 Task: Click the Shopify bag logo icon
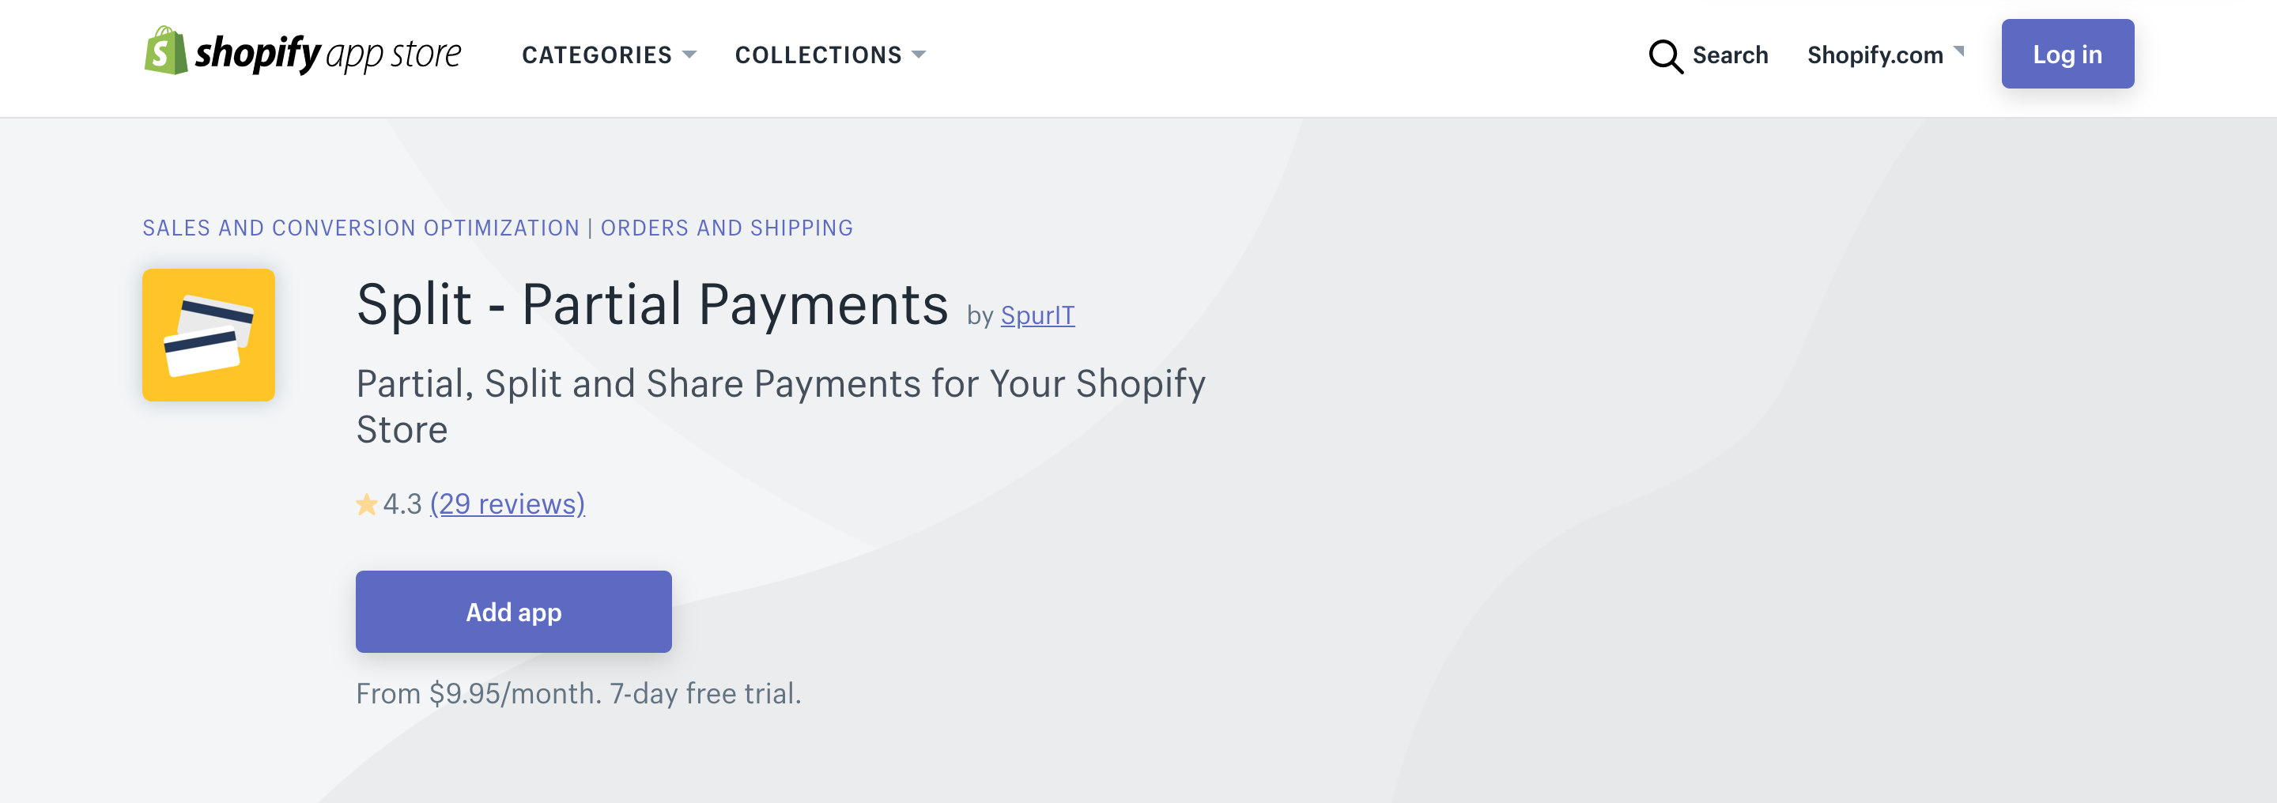166,51
